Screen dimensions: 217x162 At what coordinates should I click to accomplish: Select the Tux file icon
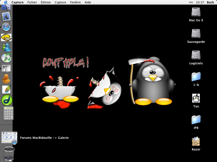[196, 98]
